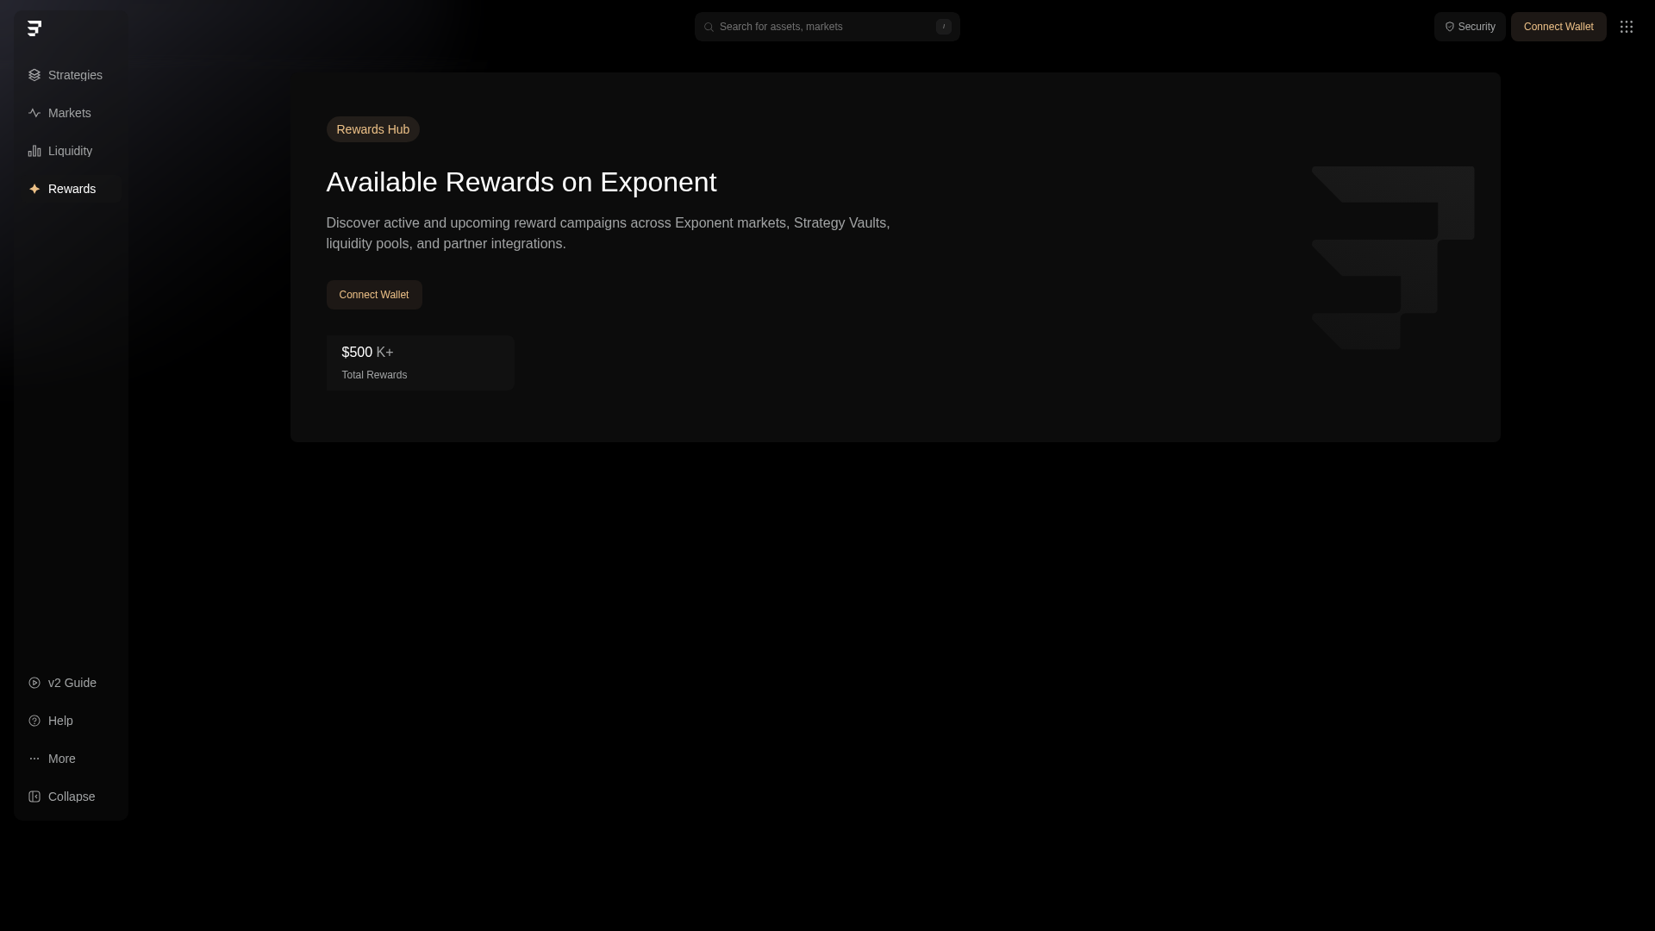Click the Rewards Hub badge
Image resolution: width=1655 pixels, height=931 pixels.
click(372, 129)
